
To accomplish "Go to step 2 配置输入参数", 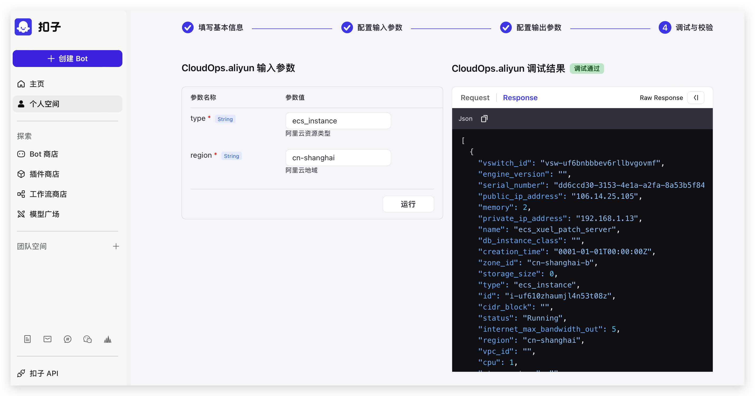I will tap(372, 27).
